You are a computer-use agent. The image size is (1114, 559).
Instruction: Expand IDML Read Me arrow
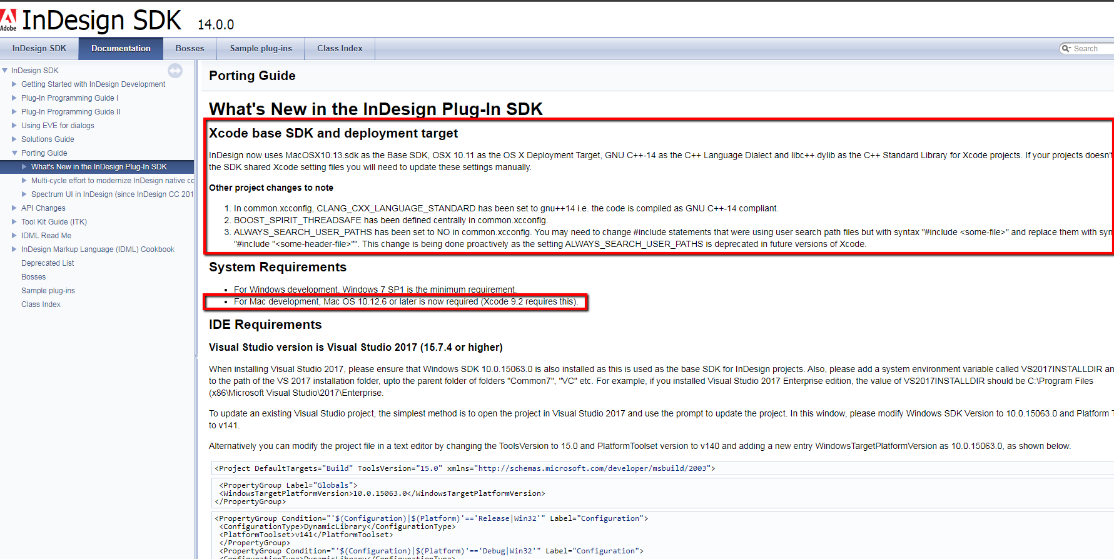point(14,235)
